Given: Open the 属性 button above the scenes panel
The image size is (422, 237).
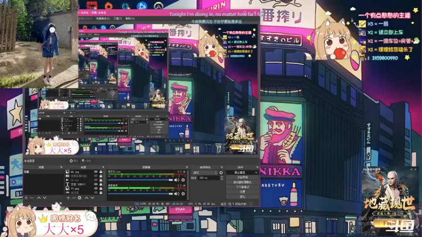Looking at the screenshot, I should click(74, 161).
